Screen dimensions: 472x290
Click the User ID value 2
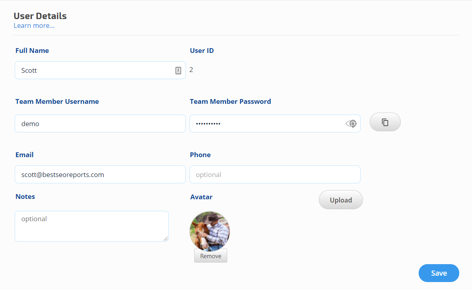point(191,70)
